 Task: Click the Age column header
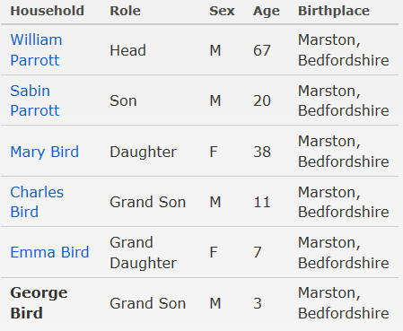[267, 11]
